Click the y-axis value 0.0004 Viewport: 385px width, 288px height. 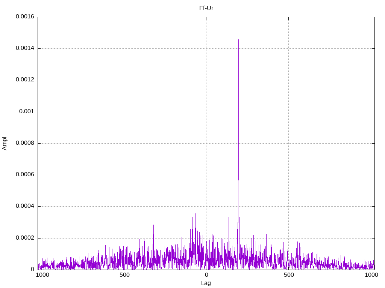tap(25, 206)
